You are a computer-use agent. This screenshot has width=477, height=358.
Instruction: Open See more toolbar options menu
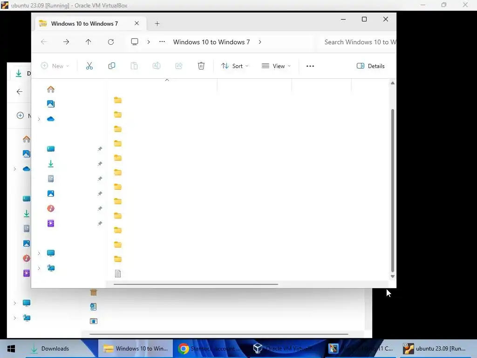[310, 66]
